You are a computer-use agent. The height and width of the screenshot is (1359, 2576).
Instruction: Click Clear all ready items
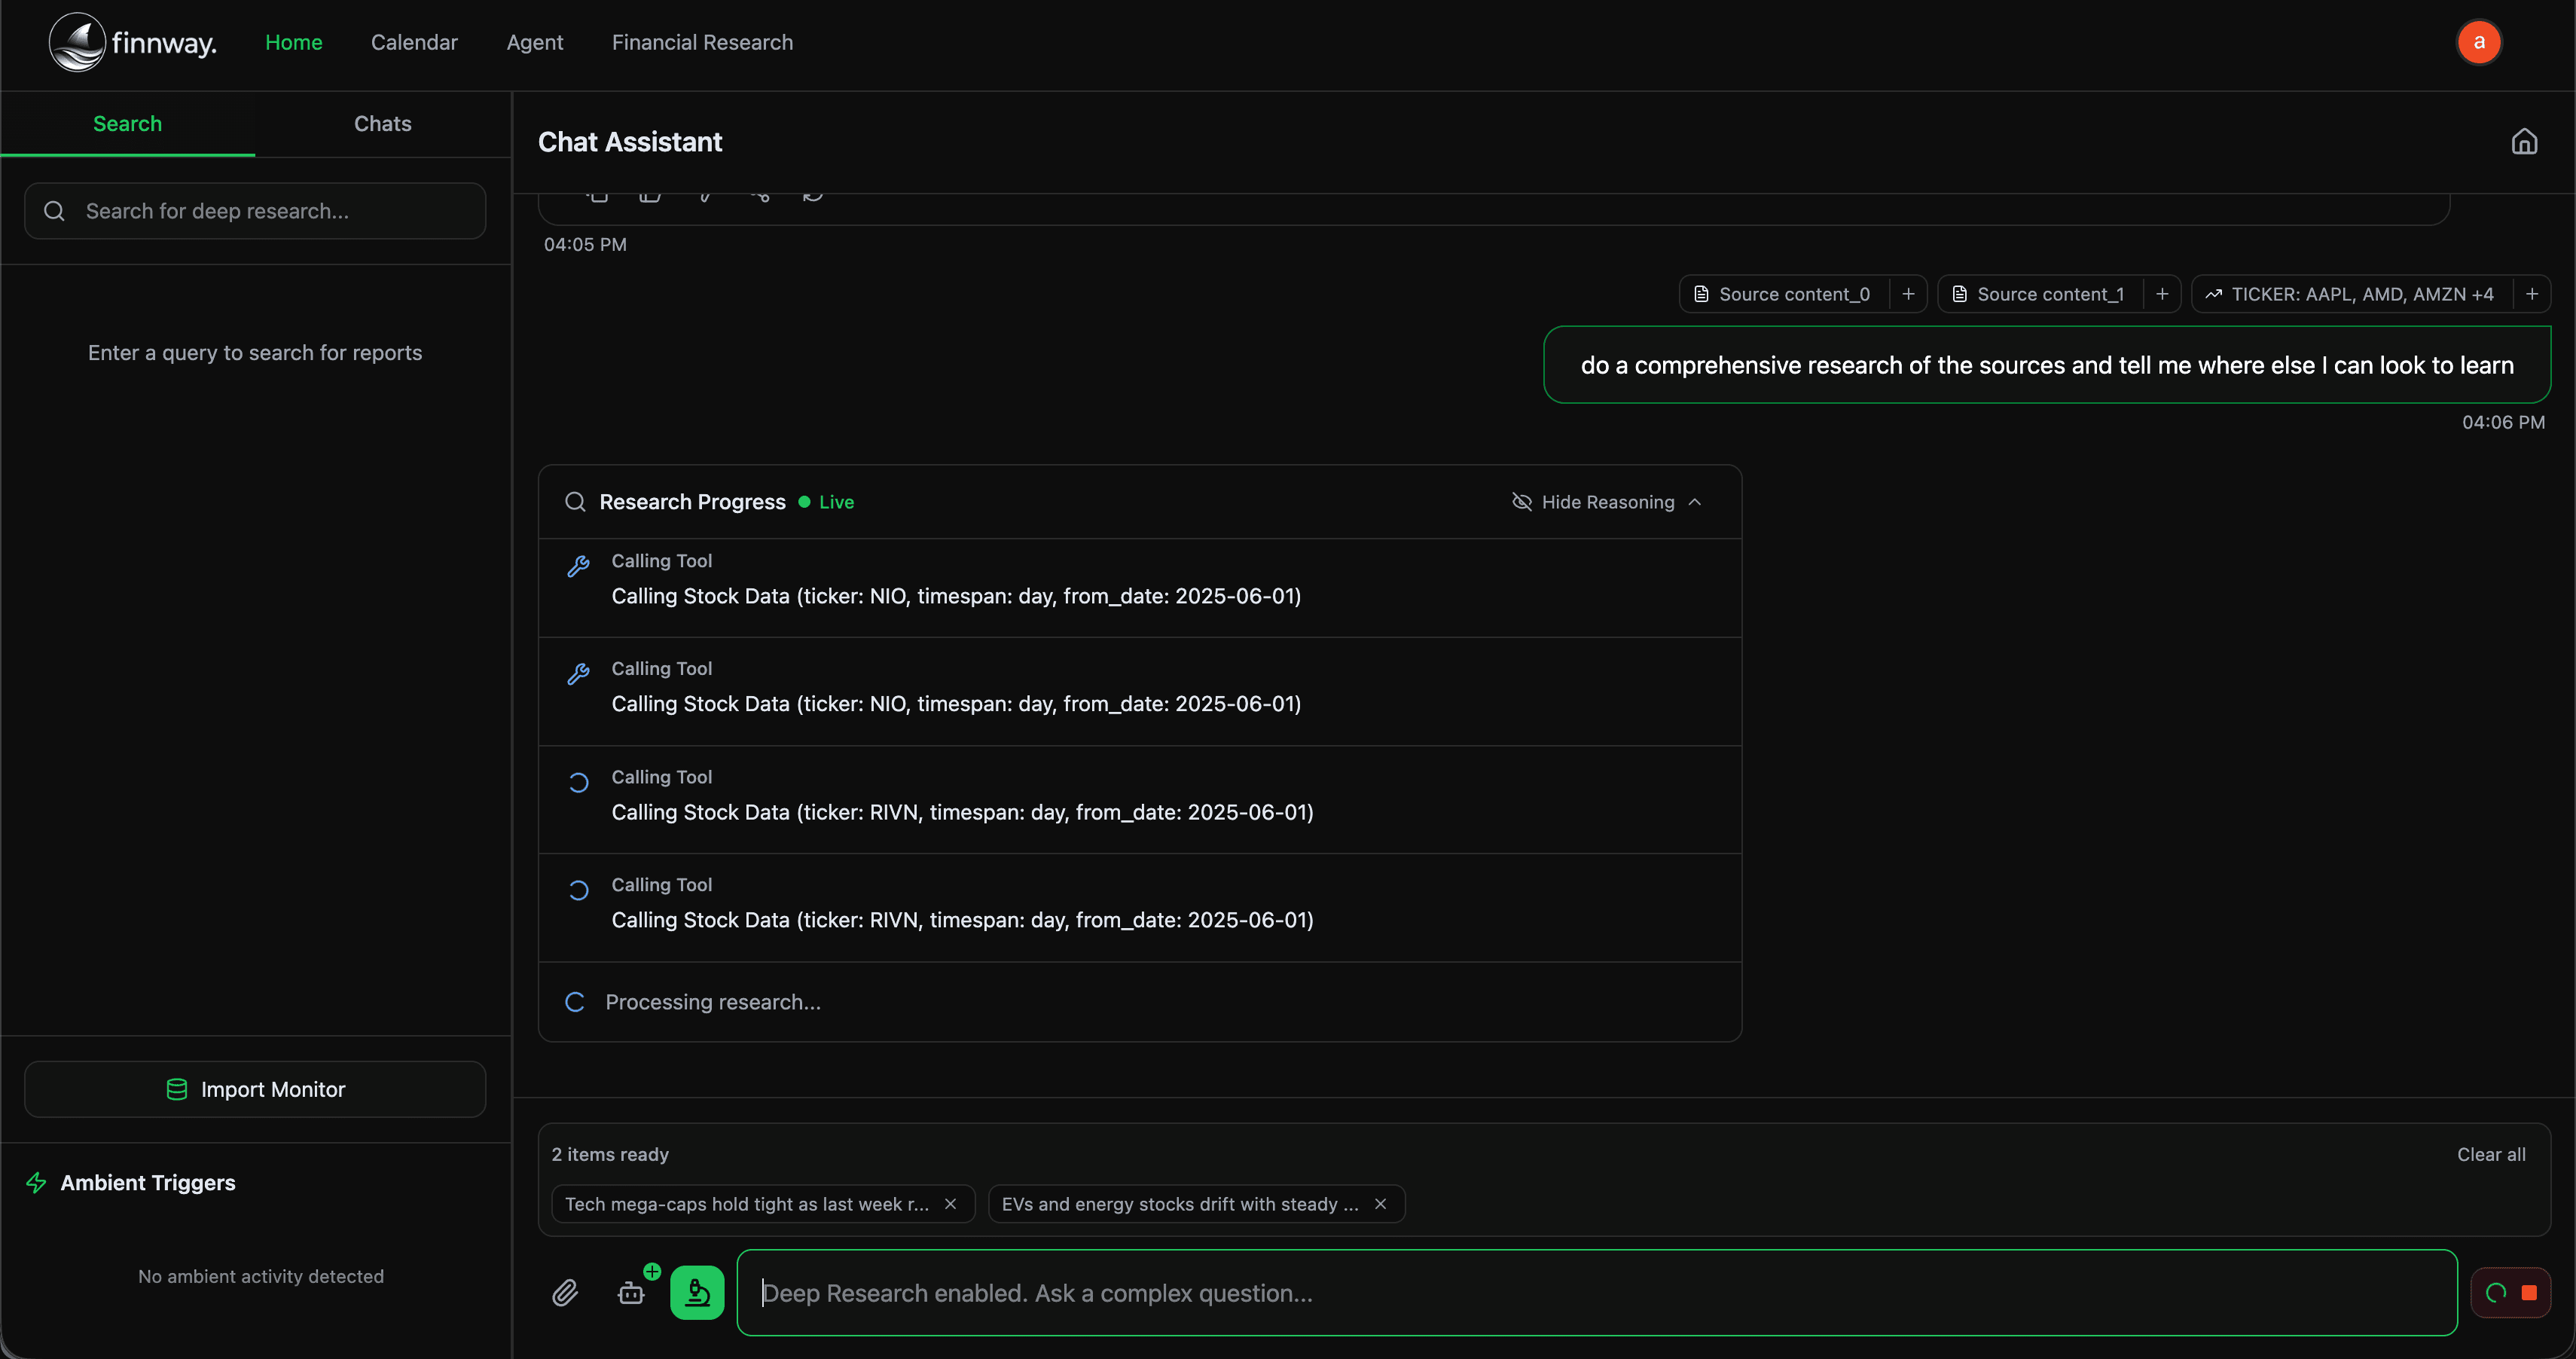coord(2491,1154)
